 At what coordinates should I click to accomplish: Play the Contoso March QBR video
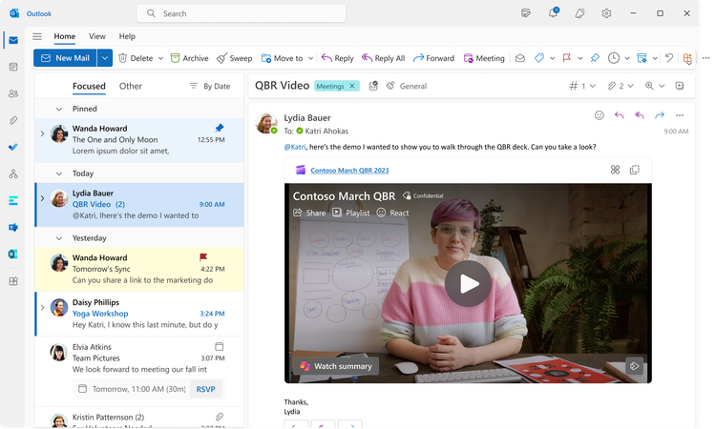(x=468, y=283)
